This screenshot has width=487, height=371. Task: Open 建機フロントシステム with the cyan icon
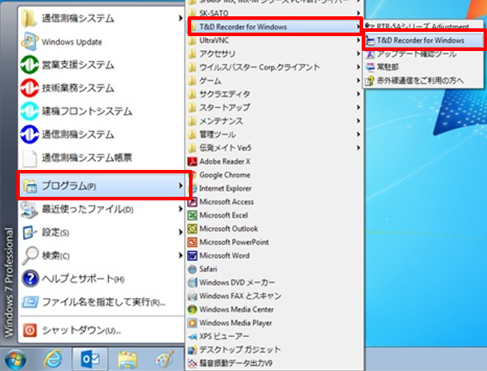pos(101,111)
